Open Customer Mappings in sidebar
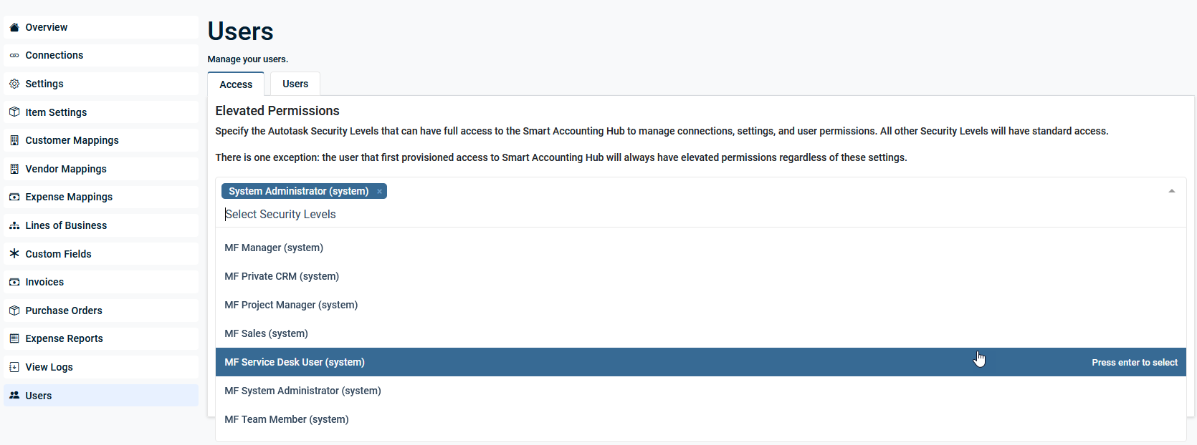This screenshot has height=445, width=1197. pyautogui.click(x=72, y=140)
